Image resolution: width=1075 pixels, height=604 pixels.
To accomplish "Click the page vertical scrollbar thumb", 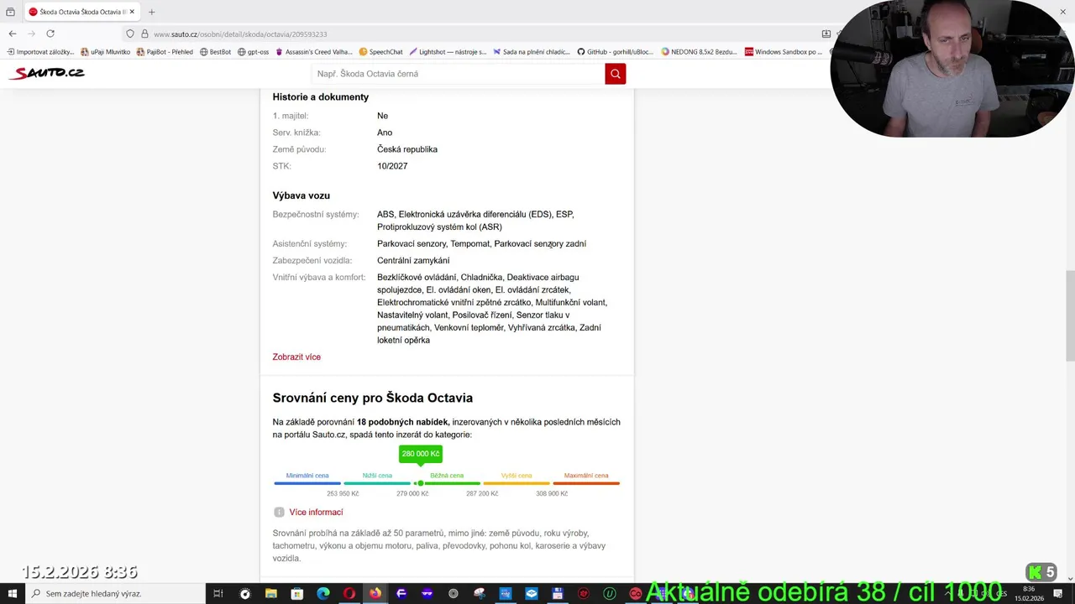I will [1070, 315].
